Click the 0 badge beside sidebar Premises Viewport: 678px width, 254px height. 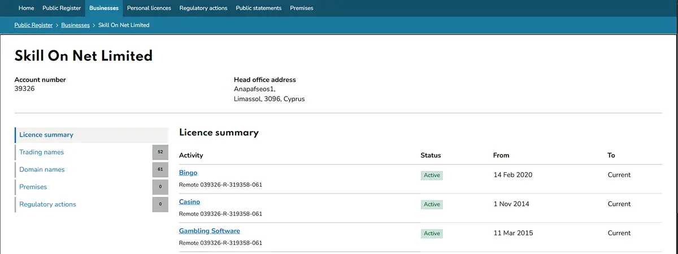point(160,187)
